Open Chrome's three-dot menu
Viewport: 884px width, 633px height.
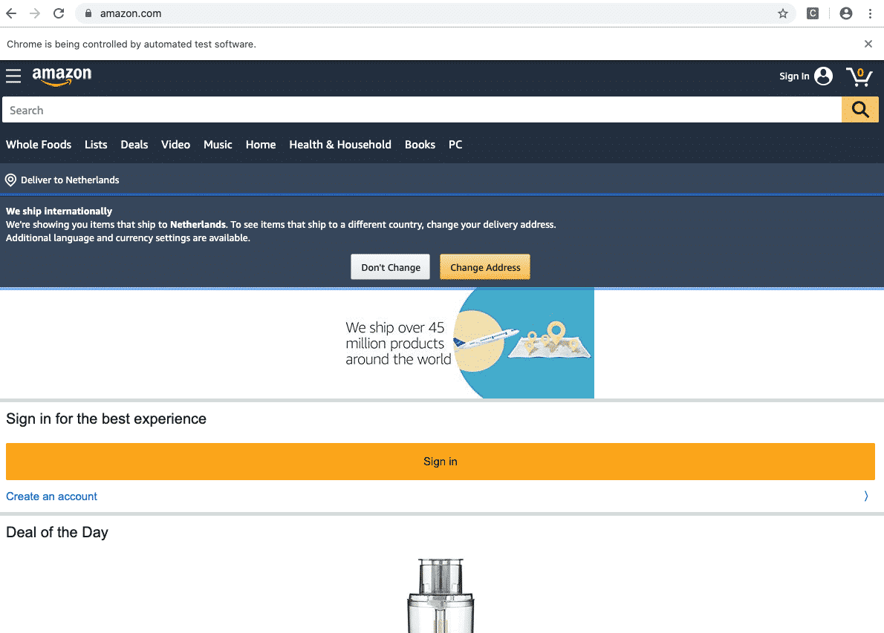[x=870, y=13]
